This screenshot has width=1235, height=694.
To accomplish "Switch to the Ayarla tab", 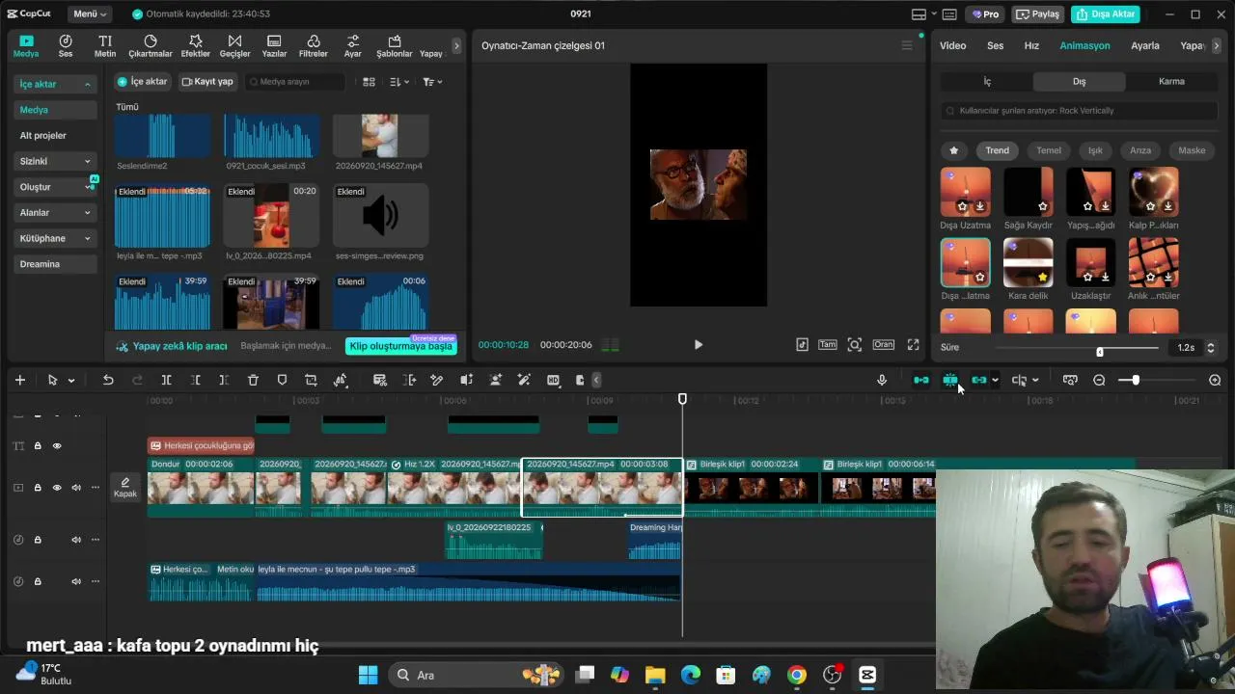I will 1145,45.
